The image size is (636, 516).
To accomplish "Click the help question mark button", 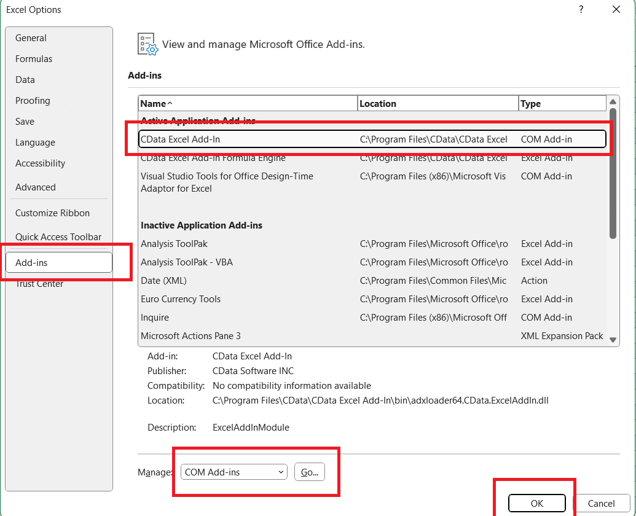I will (581, 9).
